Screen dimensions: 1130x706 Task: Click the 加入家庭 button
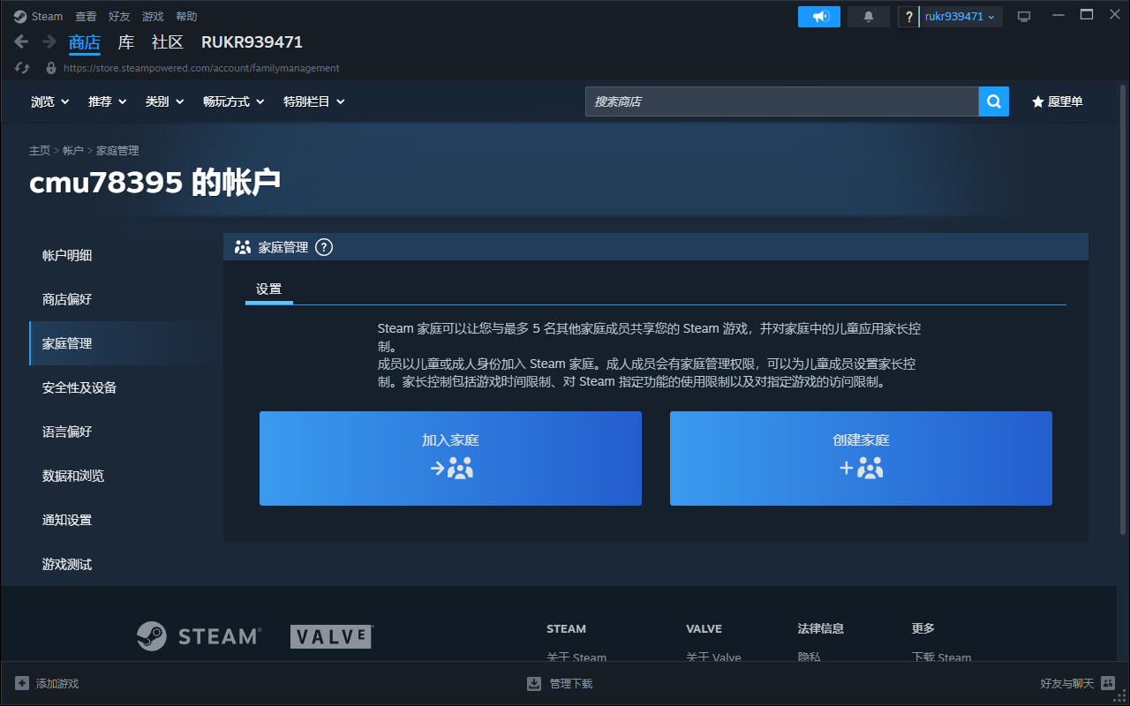[450, 458]
